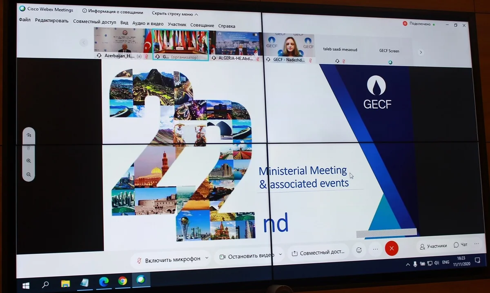Image resolution: width=490 pixels, height=293 pixels.
Task: Collapse menu bar via Скрыть строку меню
Action: (x=175, y=14)
